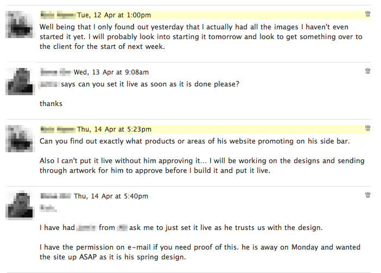
Task: Click the "Tue, 12 Apr at 1:00pm" timestamp
Action: 114,15
